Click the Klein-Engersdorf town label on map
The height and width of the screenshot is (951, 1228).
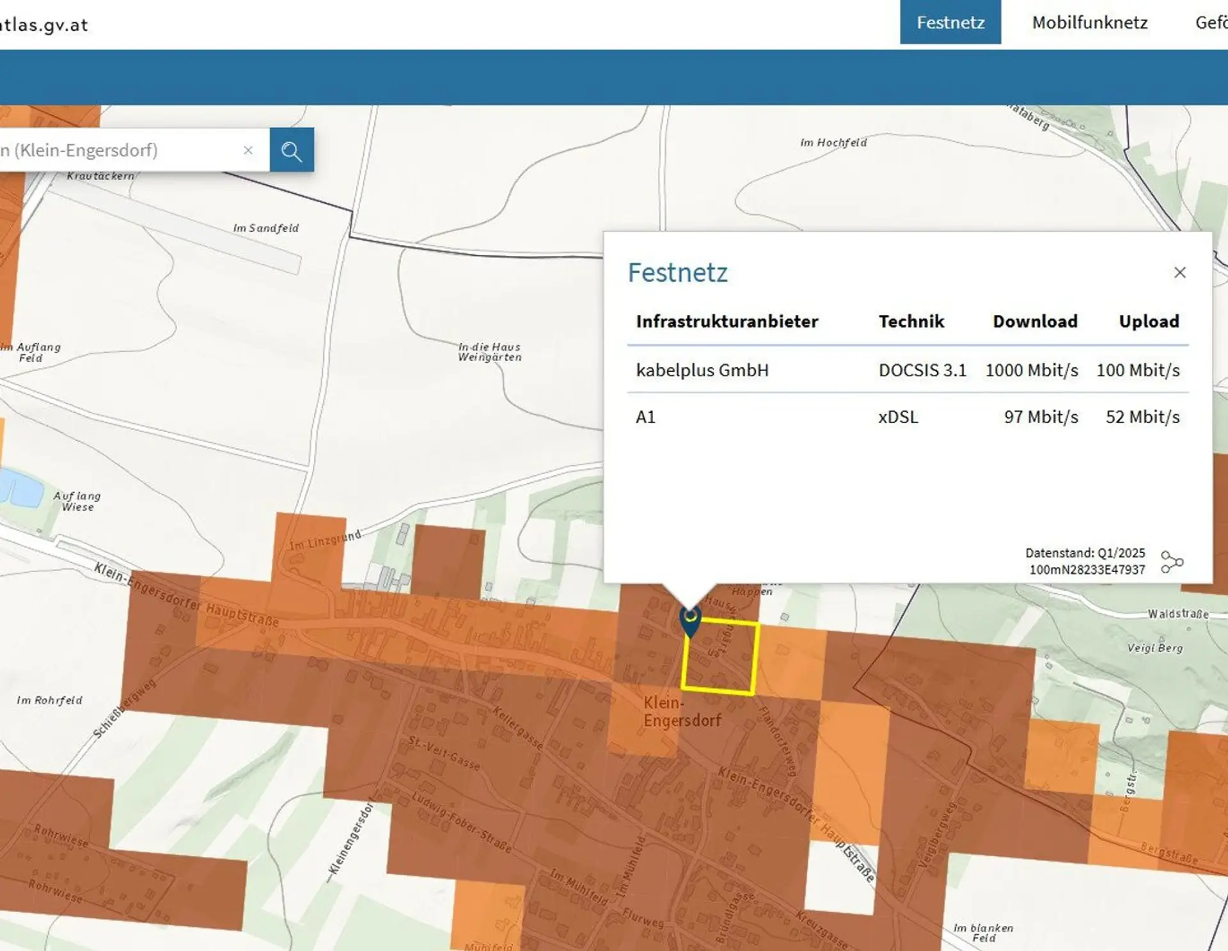pyautogui.click(x=681, y=712)
